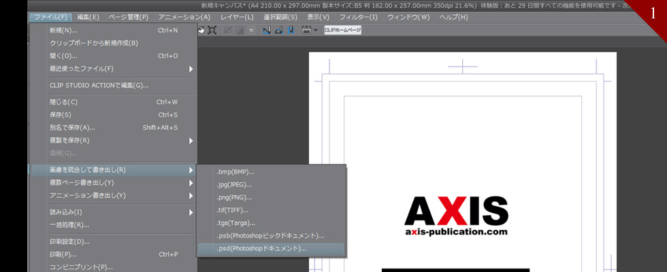
Task: Open the 編集(E) menu
Action: pyautogui.click(x=88, y=17)
